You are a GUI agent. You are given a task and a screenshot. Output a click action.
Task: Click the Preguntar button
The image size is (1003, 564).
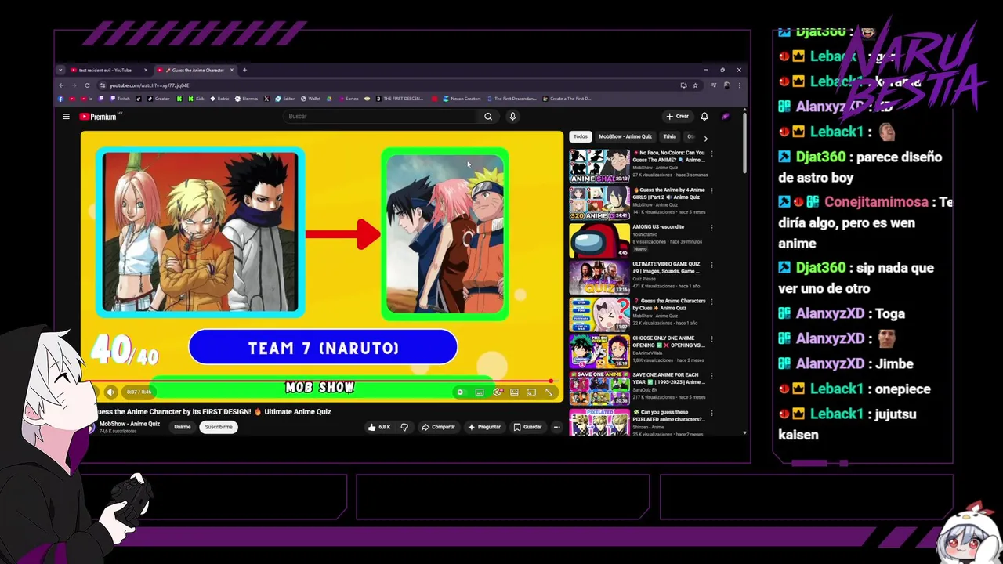(484, 427)
